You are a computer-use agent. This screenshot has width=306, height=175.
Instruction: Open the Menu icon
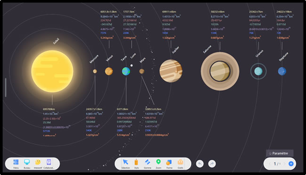(16, 162)
